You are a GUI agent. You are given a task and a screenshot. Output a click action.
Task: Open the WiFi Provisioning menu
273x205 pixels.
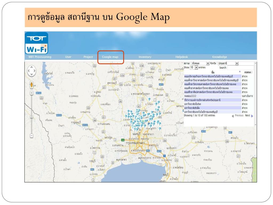tap(40, 57)
